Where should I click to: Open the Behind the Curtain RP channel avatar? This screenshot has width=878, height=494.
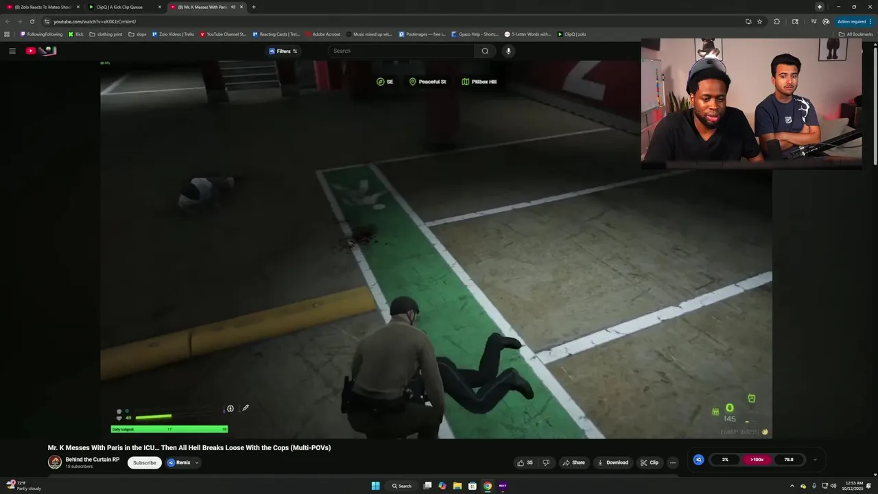55,462
